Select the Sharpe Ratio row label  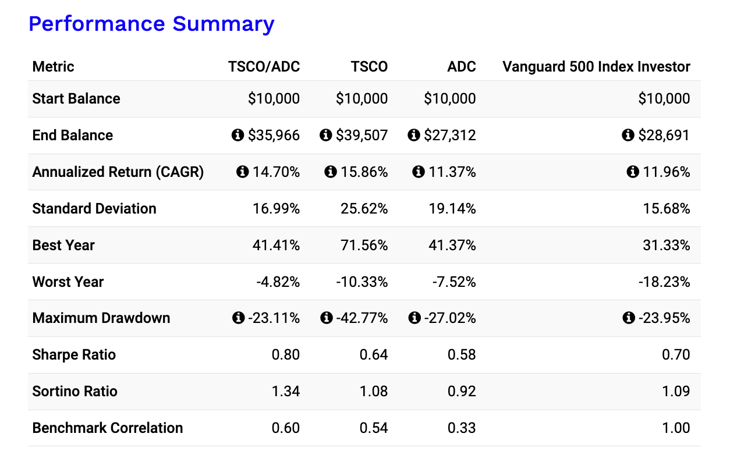(x=73, y=355)
